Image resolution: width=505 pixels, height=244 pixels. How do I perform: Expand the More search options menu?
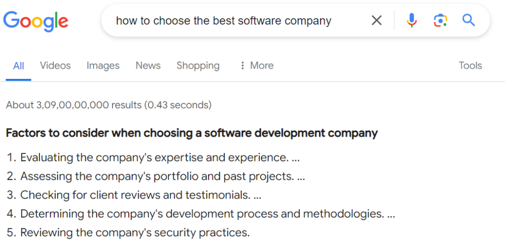(256, 66)
